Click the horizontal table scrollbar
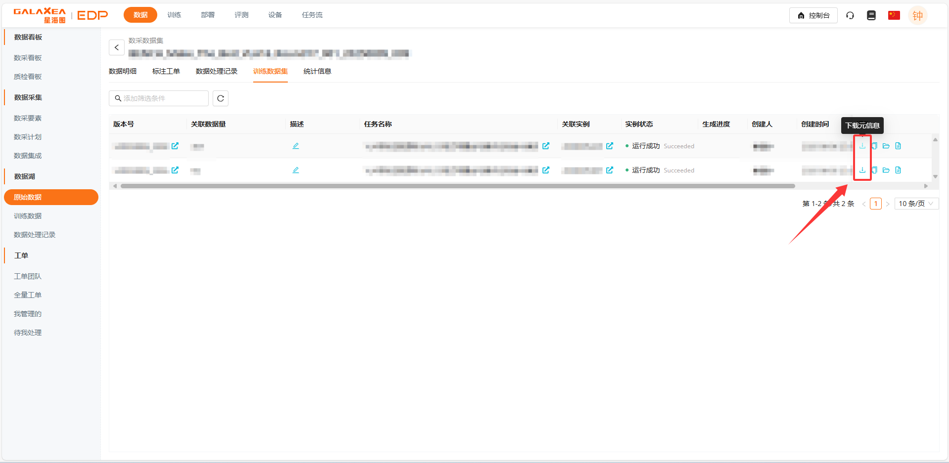The height and width of the screenshot is (463, 949). coord(457,186)
